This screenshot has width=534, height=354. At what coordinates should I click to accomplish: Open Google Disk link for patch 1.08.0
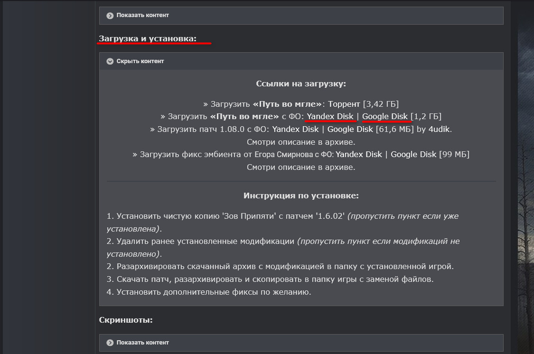click(x=350, y=129)
